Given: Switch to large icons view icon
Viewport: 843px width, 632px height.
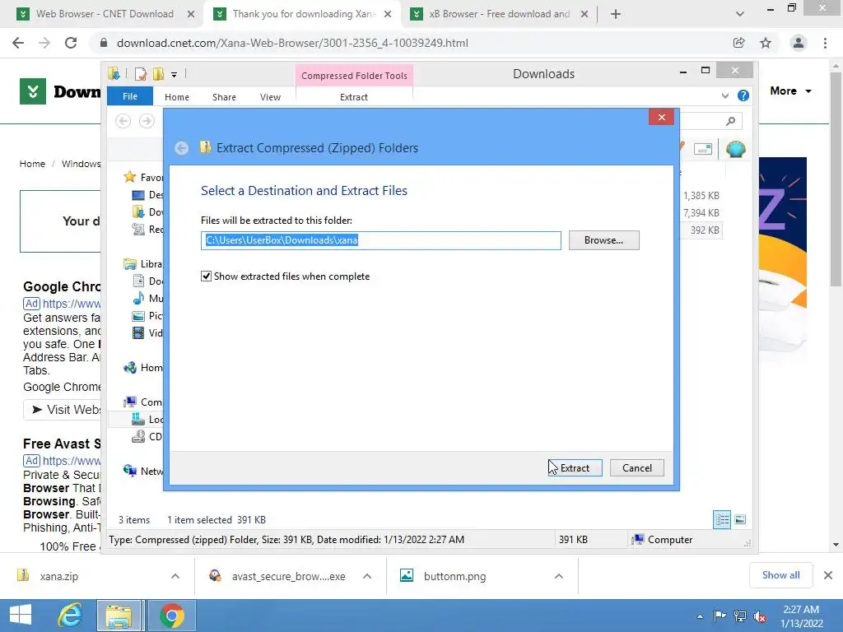Looking at the screenshot, I should click(740, 519).
